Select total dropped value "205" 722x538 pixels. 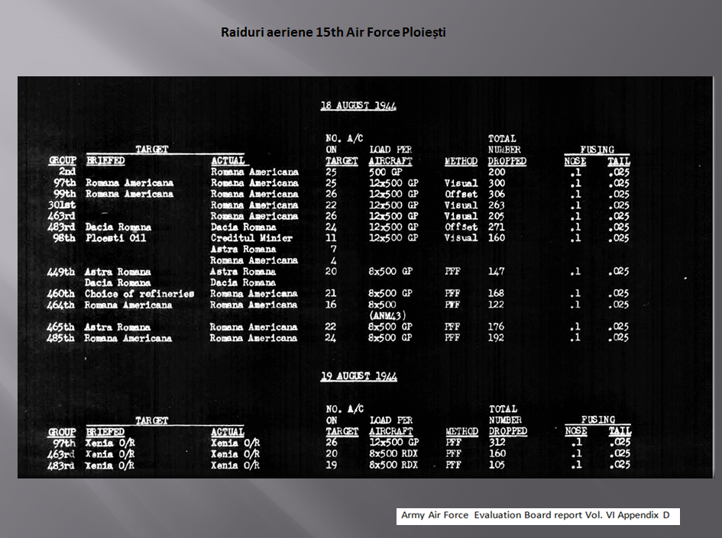click(497, 216)
